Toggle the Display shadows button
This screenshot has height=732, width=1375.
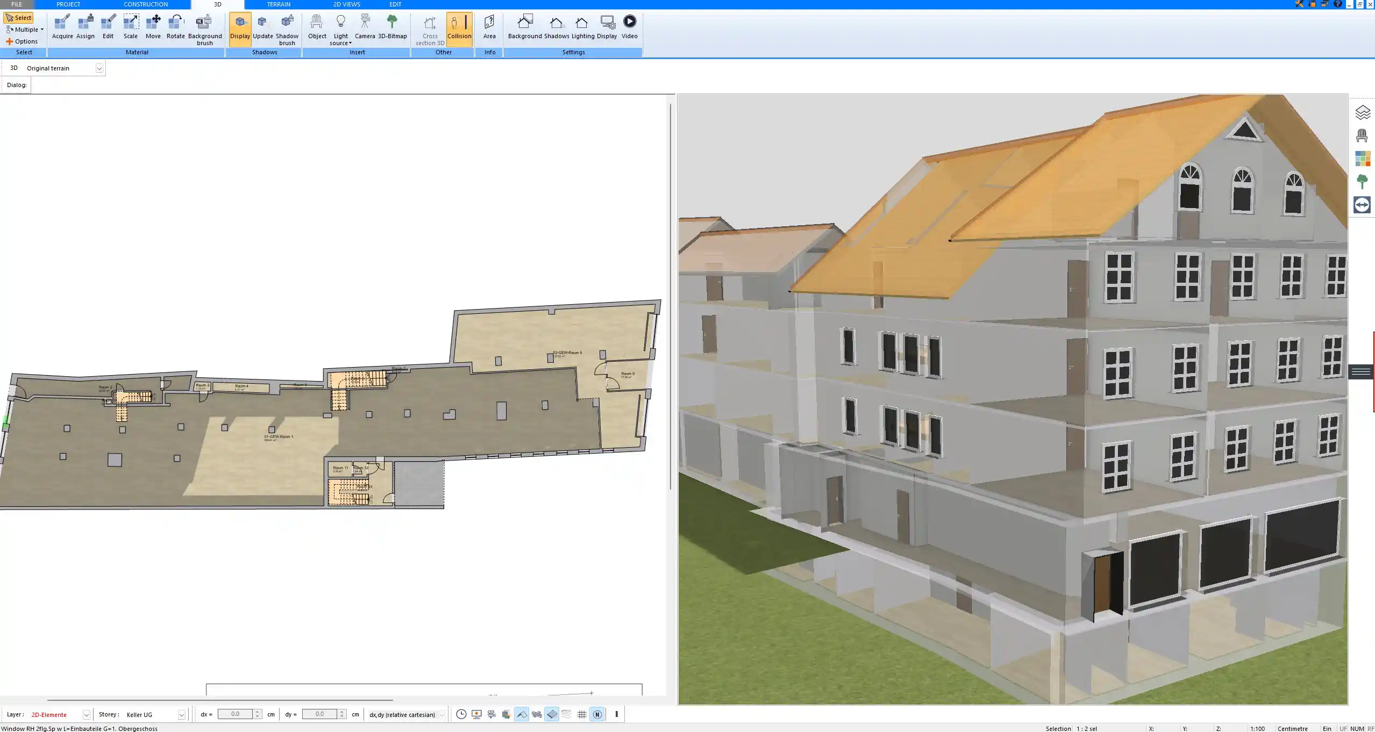(x=240, y=29)
